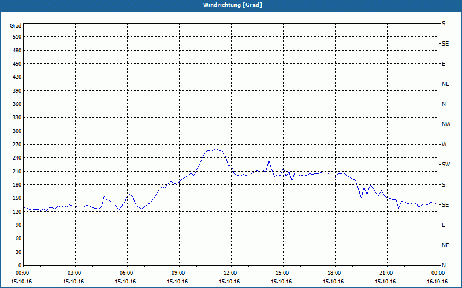The image size is (462, 288).
Task: Click the blue line's spike just after 14:00
Action: click(269, 161)
